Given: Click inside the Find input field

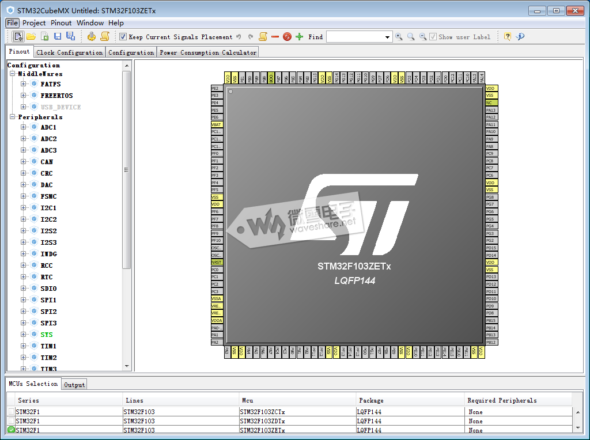Looking at the screenshot, I should click(355, 37).
